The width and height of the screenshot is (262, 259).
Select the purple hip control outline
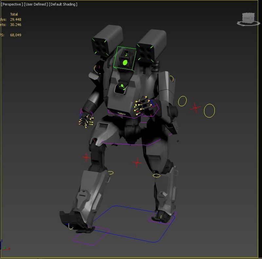[x=131, y=144]
